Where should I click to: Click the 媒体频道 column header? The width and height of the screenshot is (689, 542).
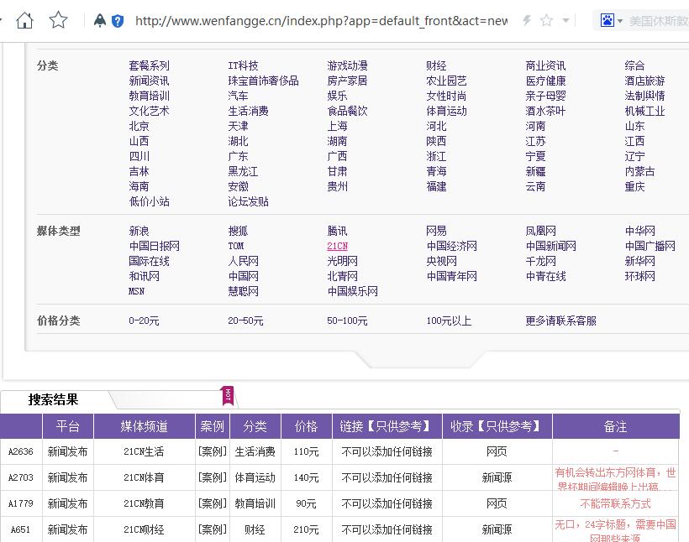(x=145, y=426)
